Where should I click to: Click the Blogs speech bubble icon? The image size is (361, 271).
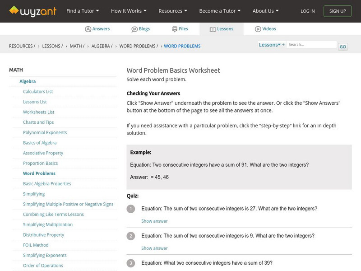click(134, 29)
